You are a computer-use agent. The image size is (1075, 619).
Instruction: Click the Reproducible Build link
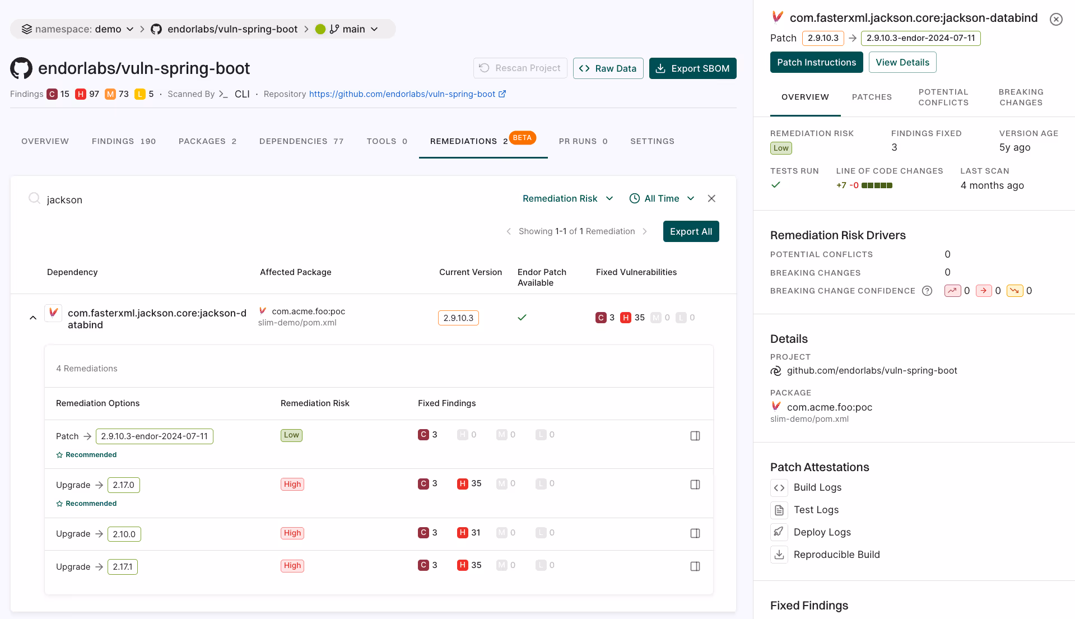click(837, 555)
